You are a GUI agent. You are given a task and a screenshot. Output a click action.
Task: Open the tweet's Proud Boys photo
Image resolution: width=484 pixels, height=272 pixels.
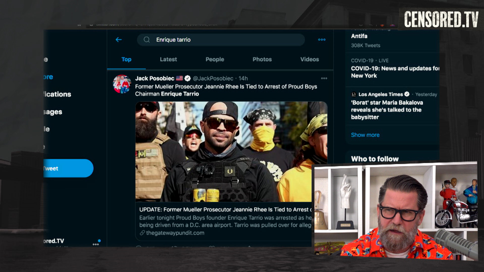231,152
